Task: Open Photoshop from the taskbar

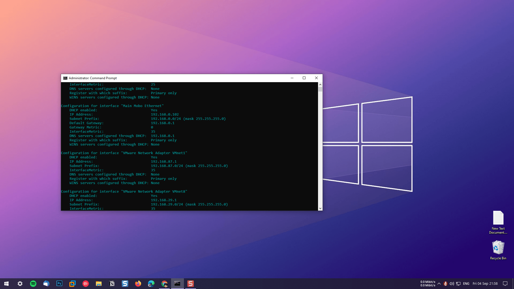Action: [x=59, y=283]
